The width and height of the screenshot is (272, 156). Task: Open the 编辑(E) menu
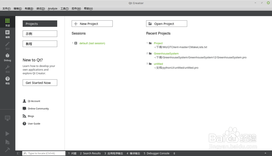[x=18, y=8]
